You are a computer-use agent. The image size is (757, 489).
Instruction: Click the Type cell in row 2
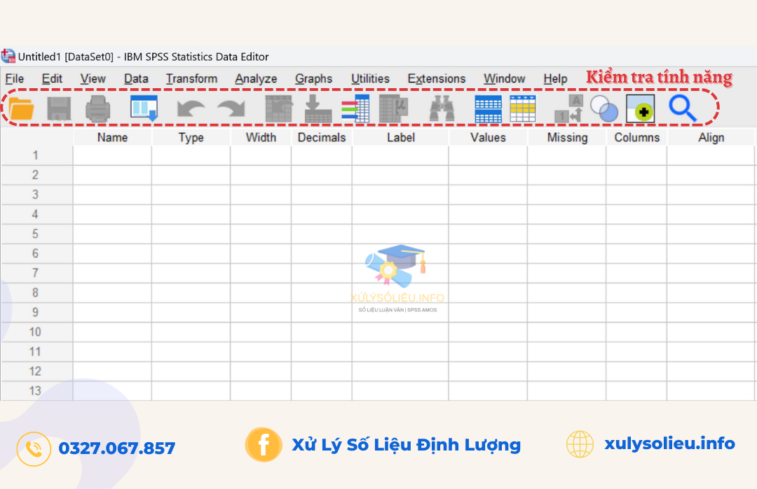click(x=191, y=175)
